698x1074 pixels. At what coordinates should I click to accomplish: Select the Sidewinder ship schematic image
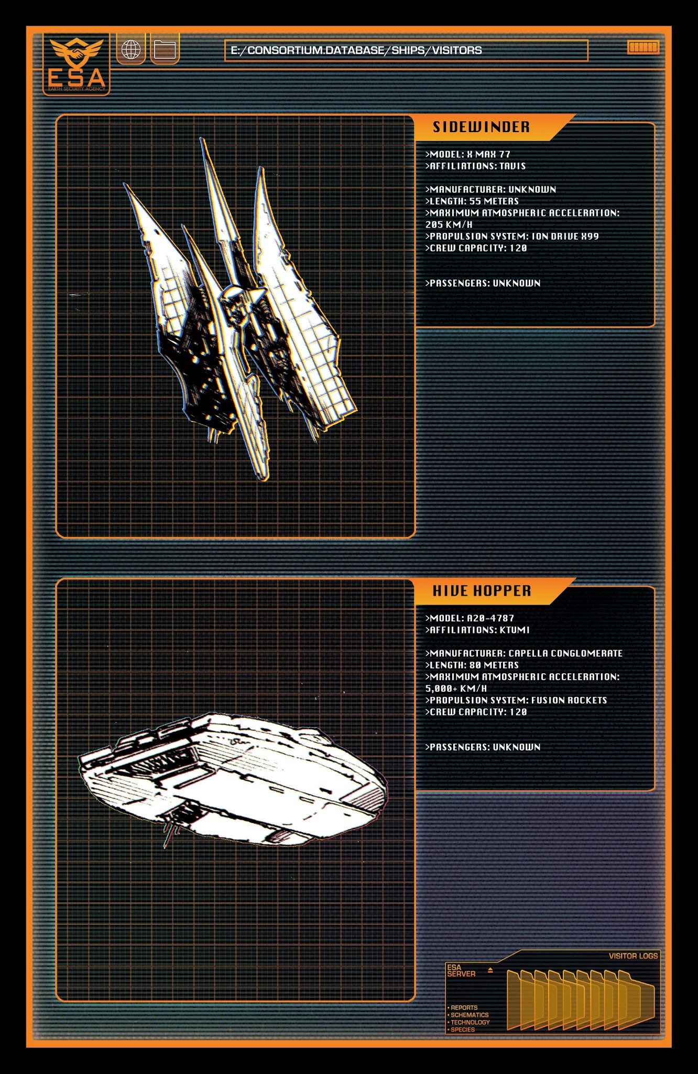click(239, 309)
